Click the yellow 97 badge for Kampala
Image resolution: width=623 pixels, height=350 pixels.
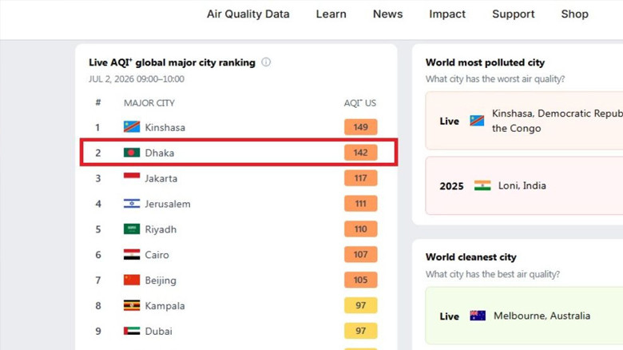(360, 305)
